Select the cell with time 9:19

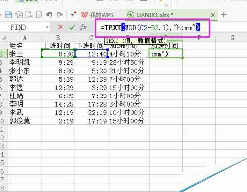pos(91,62)
